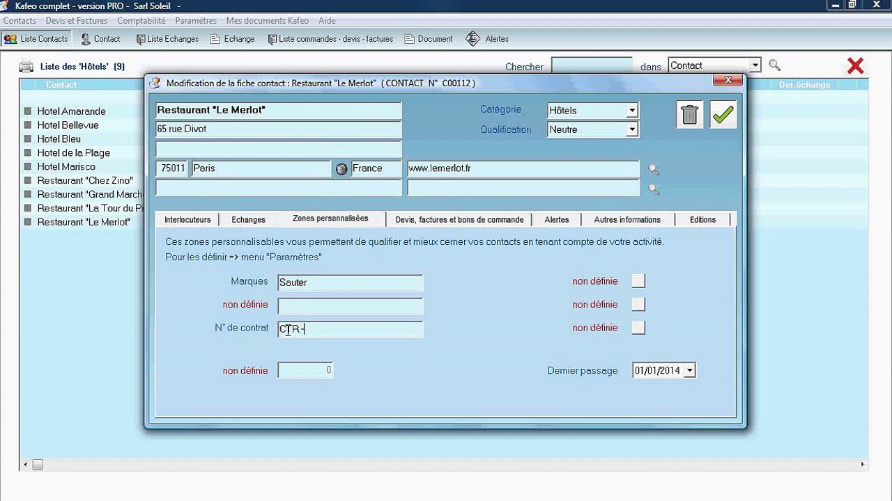Open the Echange toolbar button
The image size is (892, 501).
(233, 39)
